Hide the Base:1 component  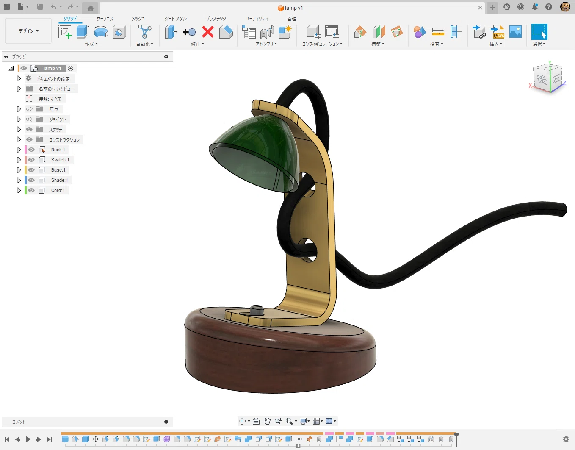[31, 170]
